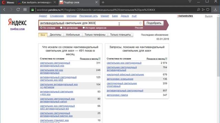Image resolution: width=220 pixels, height=123 pixels.
Task: Open Opera Speed Dial grid icon
Action: (x=25, y=10)
